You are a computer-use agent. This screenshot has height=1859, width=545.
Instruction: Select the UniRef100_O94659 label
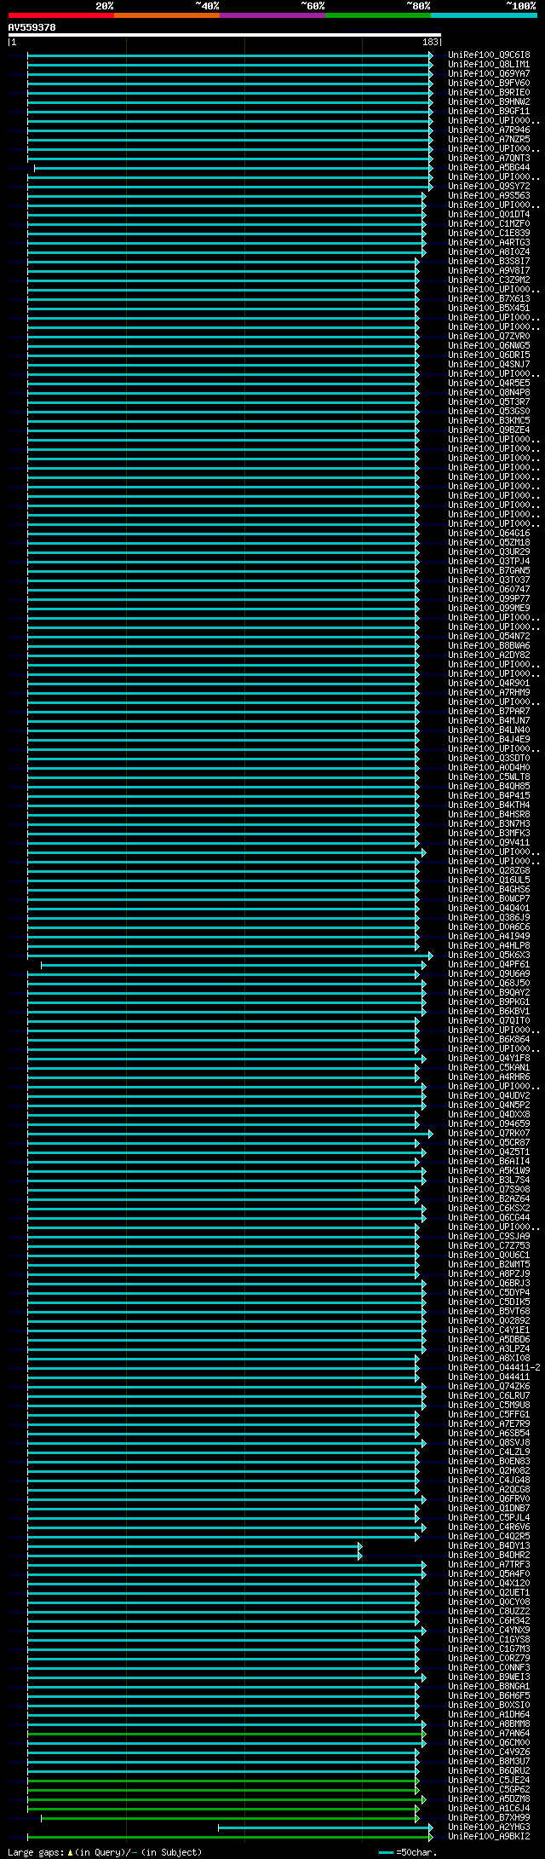[489, 1124]
